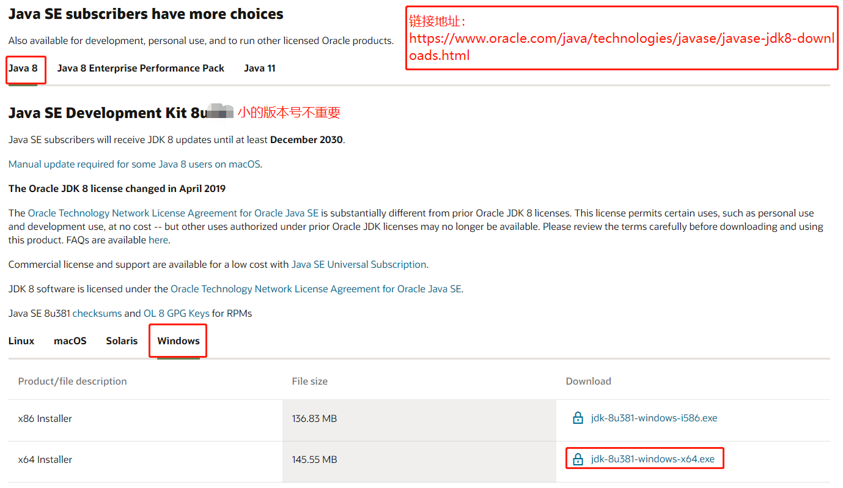Switch to Java 8 Enterprise Performance Pack tab

click(x=141, y=68)
